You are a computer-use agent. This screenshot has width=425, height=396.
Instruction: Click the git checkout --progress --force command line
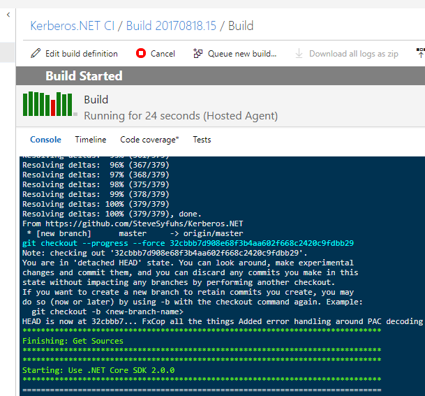click(188, 243)
